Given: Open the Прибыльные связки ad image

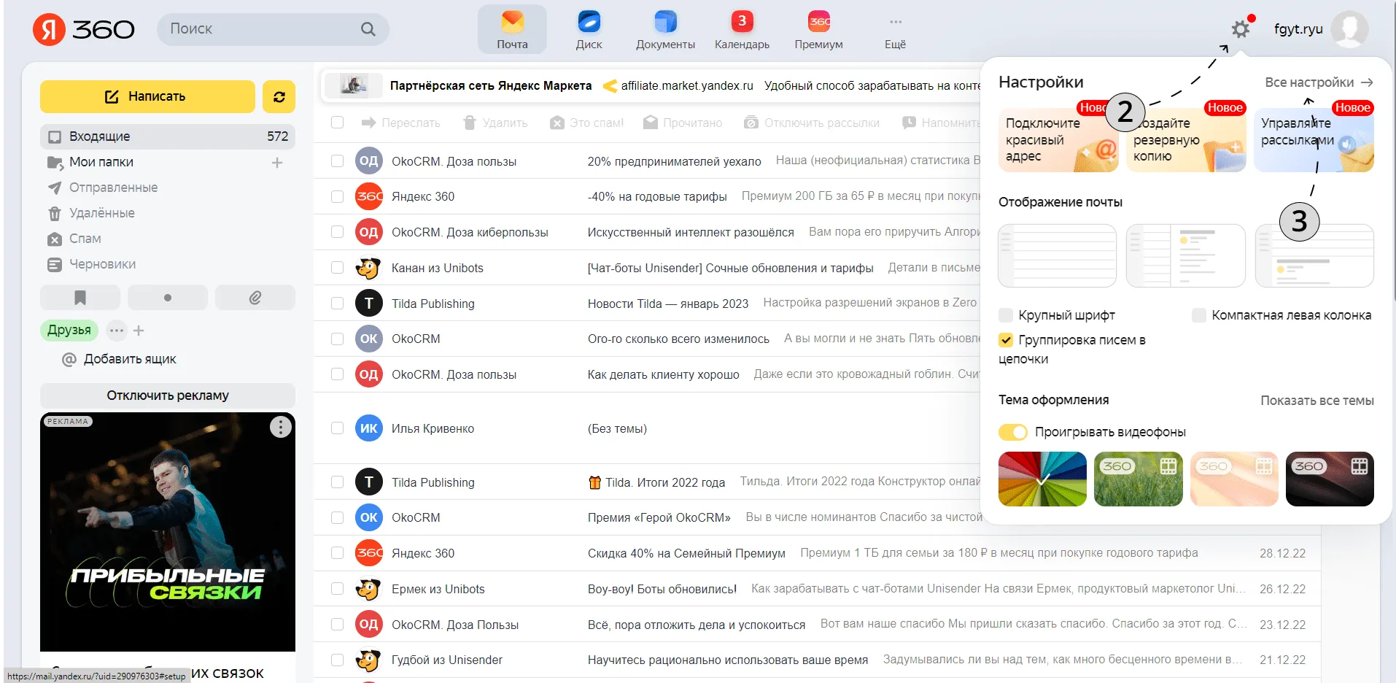Looking at the screenshot, I should 168,532.
